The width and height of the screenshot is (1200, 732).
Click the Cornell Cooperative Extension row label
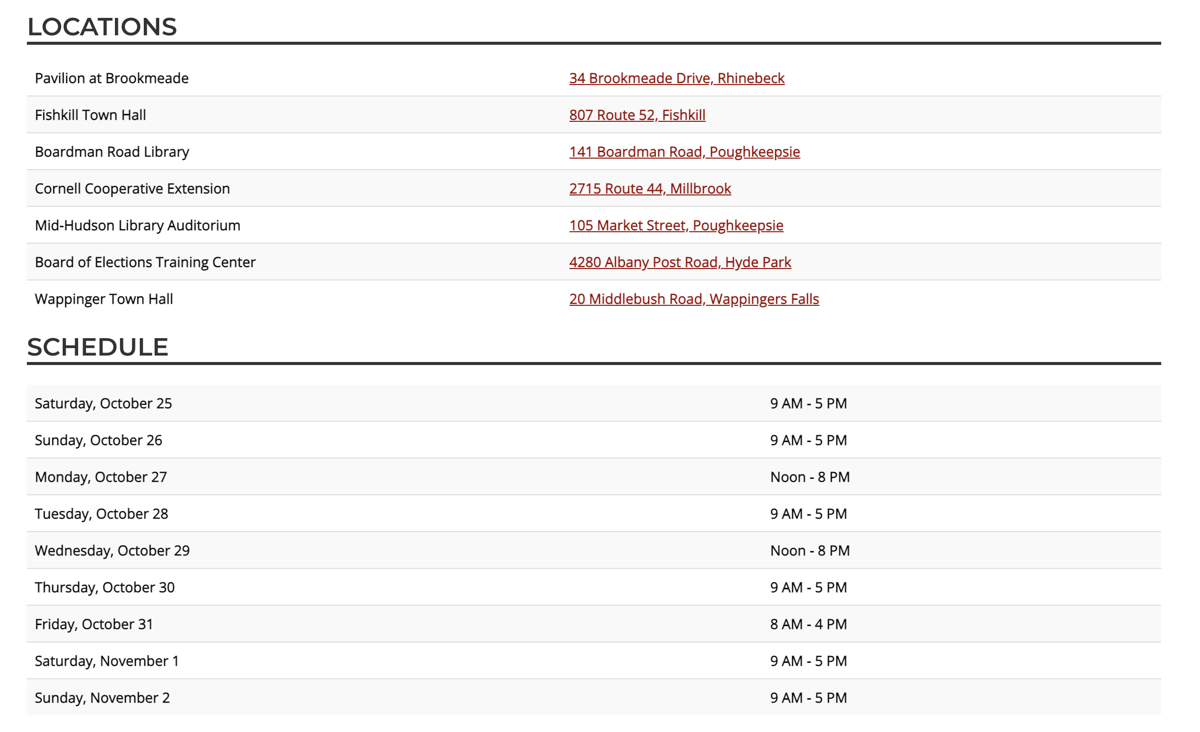(132, 188)
